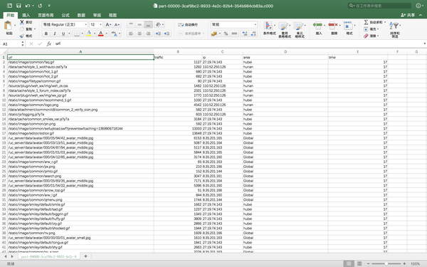Open the Insert (插入) tab

26,15
